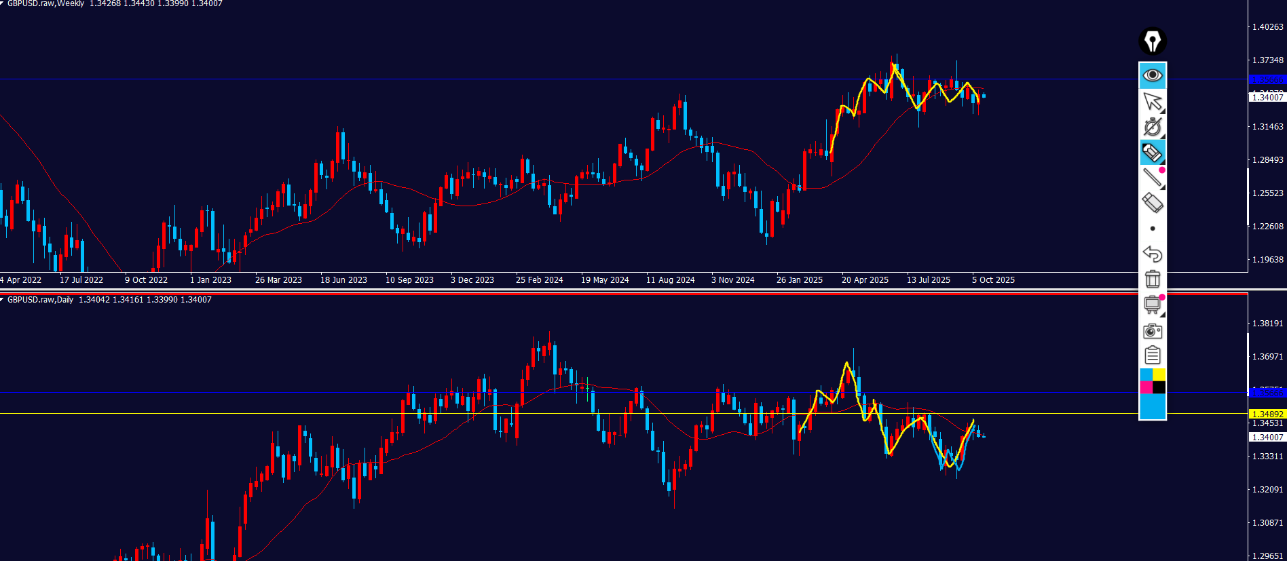Pick the yellow color swatch
The height and width of the screenshot is (561, 1287).
click(1159, 375)
